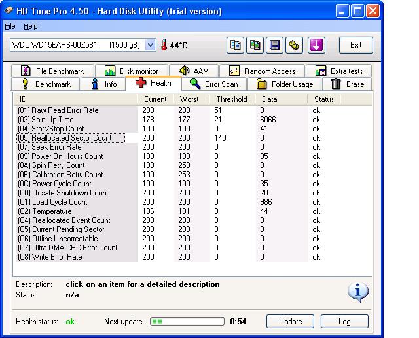Click the Log button
This screenshot has width=419, height=338.
344,322
